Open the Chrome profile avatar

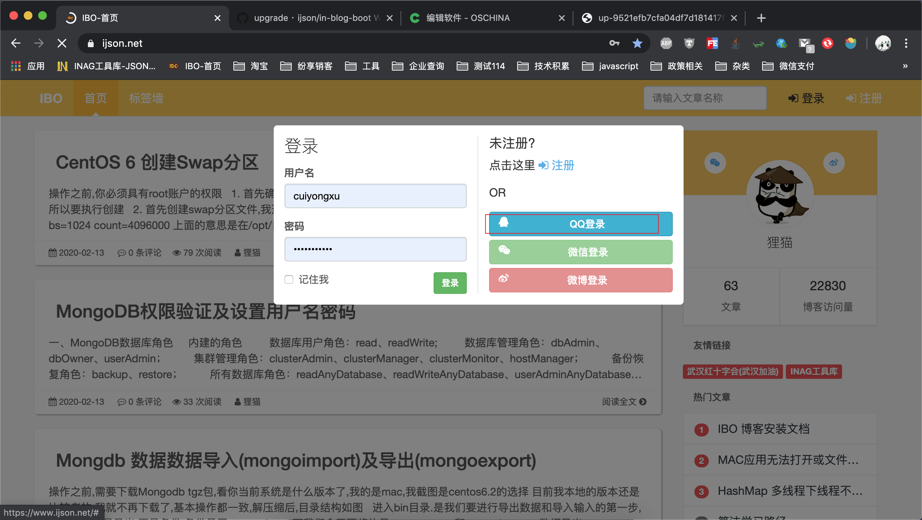pyautogui.click(x=883, y=43)
